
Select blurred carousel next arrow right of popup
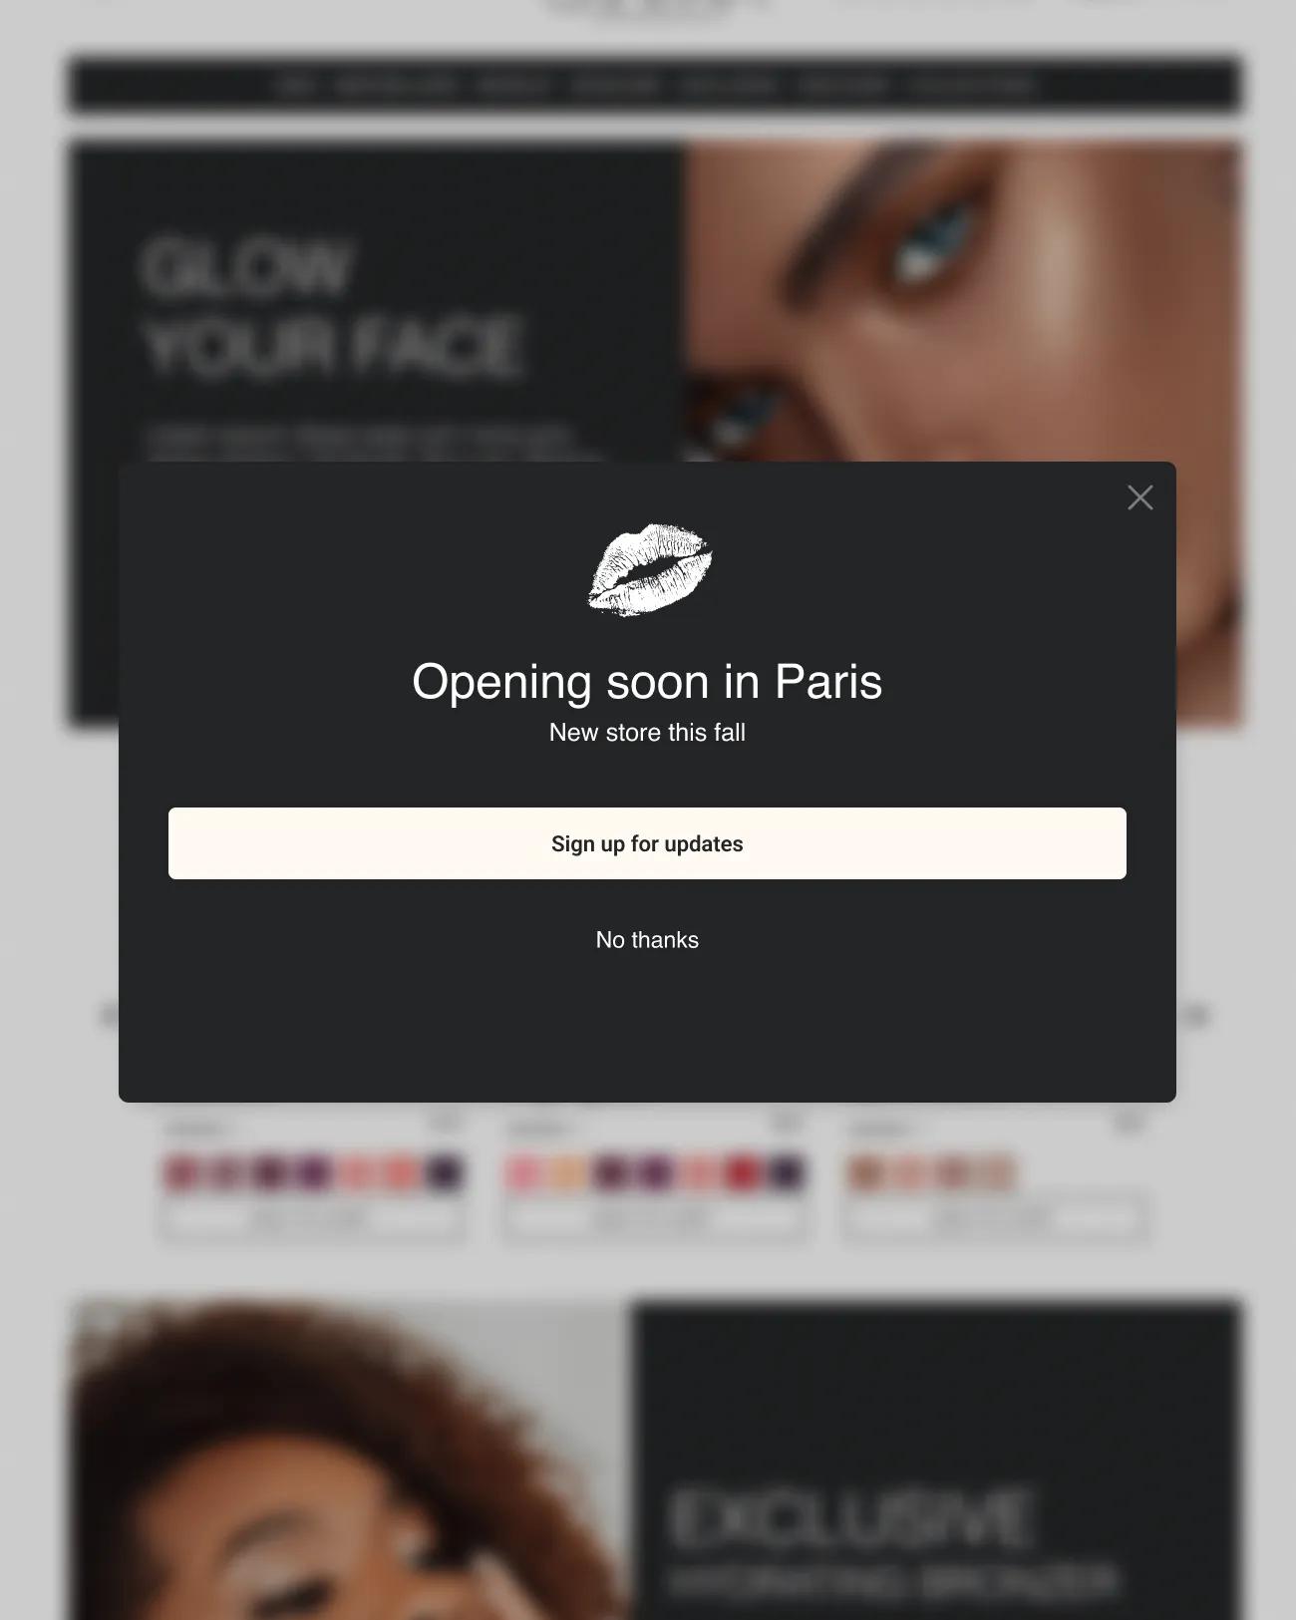pyautogui.click(x=1193, y=1016)
